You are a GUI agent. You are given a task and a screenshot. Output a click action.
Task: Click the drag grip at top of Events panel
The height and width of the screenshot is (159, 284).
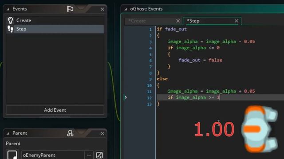coord(81,8)
